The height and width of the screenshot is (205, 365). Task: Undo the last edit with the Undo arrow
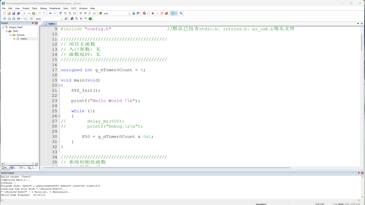pyautogui.click(x=40, y=13)
